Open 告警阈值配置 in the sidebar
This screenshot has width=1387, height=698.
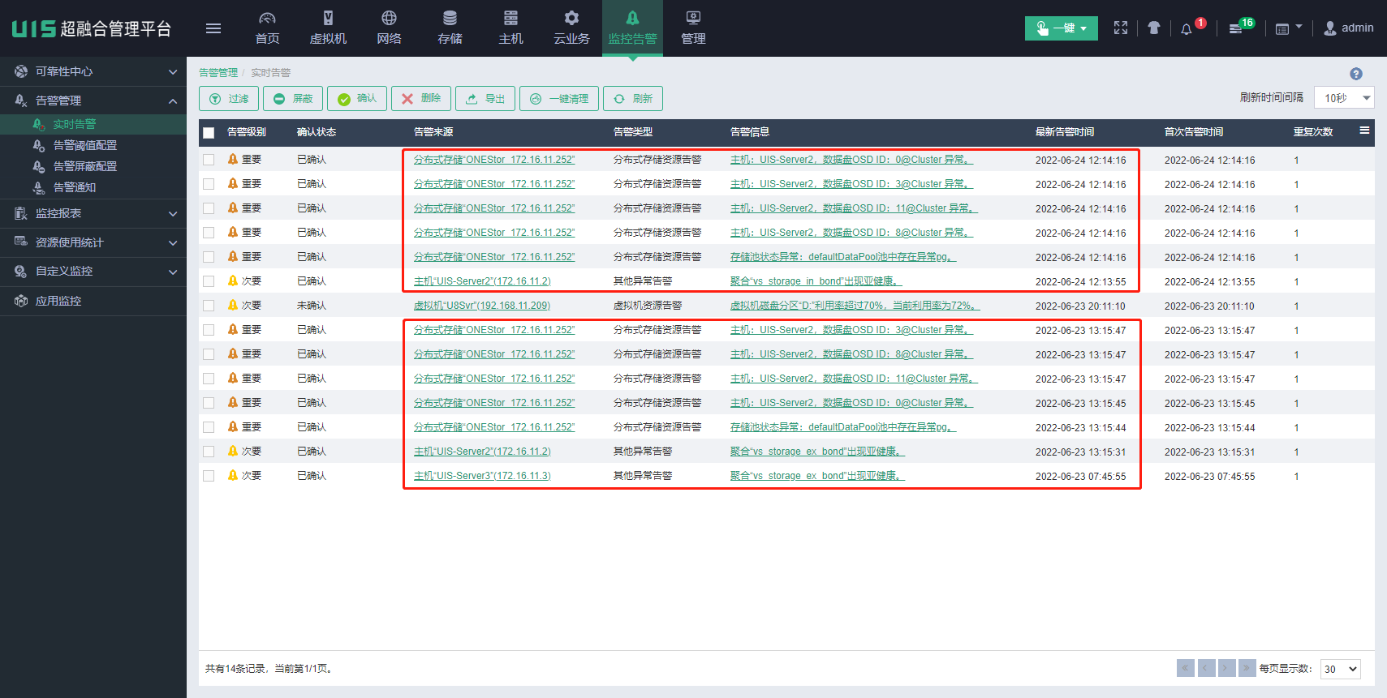[84, 145]
